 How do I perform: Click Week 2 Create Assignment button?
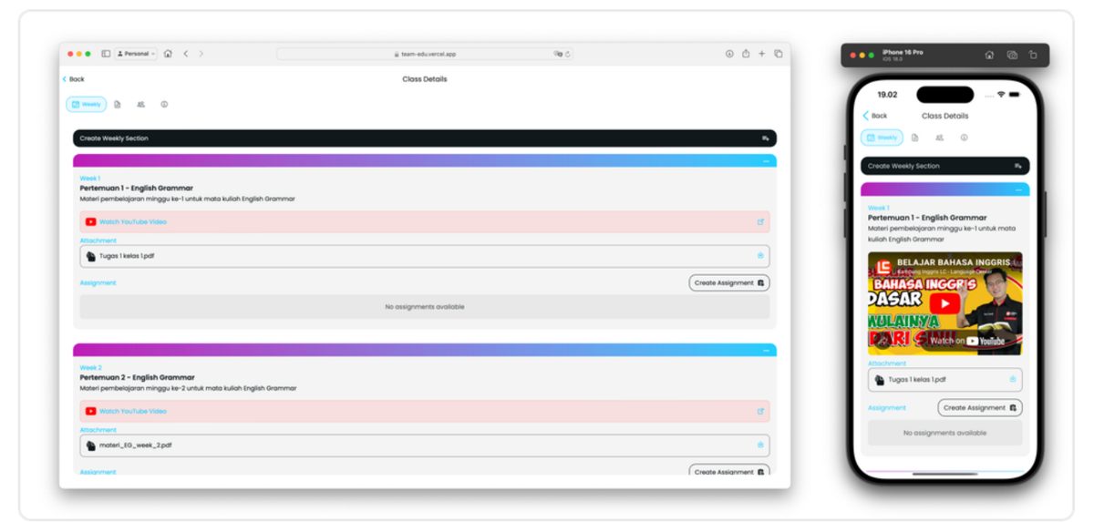coord(729,471)
